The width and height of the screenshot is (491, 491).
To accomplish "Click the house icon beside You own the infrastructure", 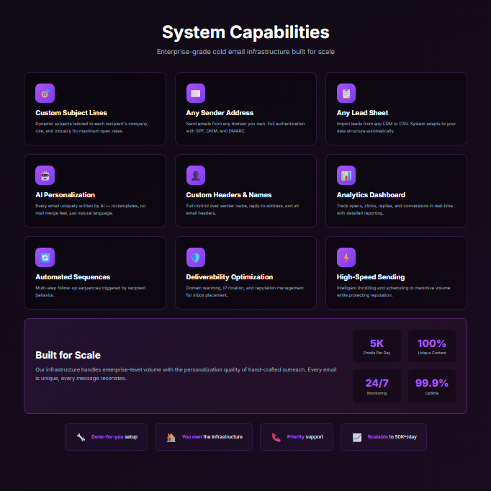I will [x=171, y=437].
